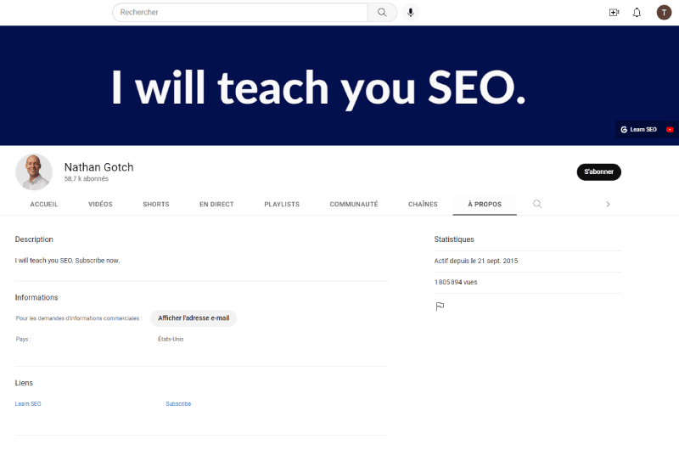679x450 pixels.
Task: Click the 1 805 894 vues statistic
Action: point(456,282)
